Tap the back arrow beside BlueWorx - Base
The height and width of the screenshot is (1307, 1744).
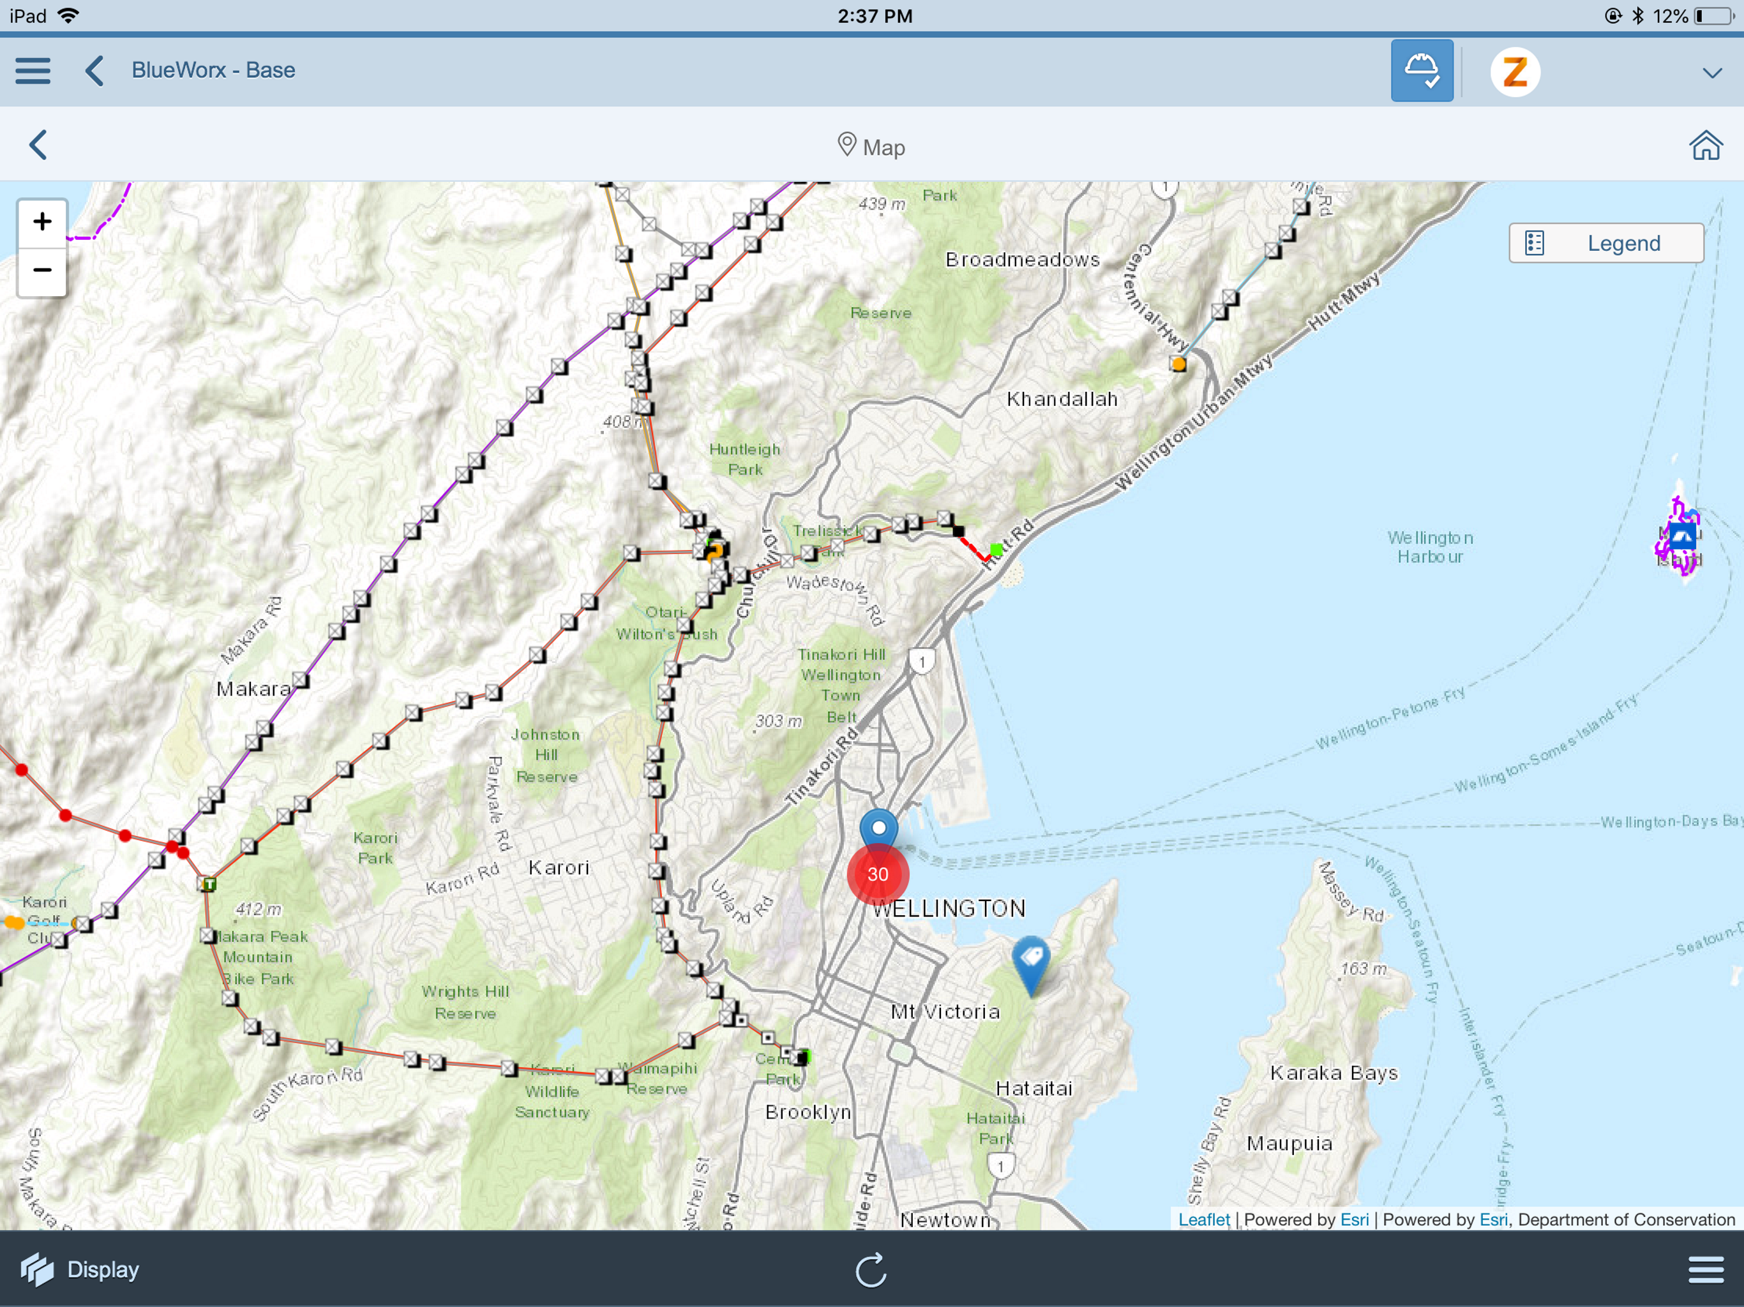click(x=94, y=70)
